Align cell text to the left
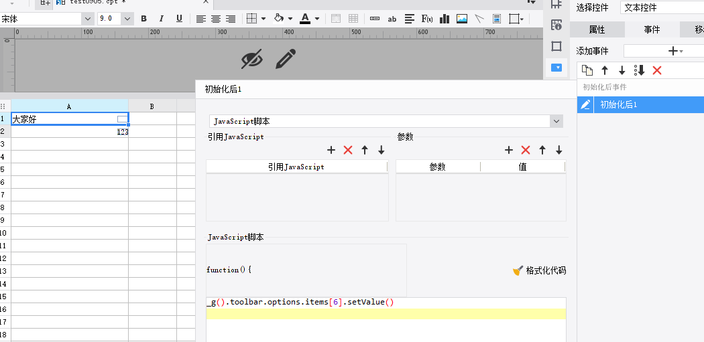This screenshot has width=704, height=342. click(x=200, y=19)
